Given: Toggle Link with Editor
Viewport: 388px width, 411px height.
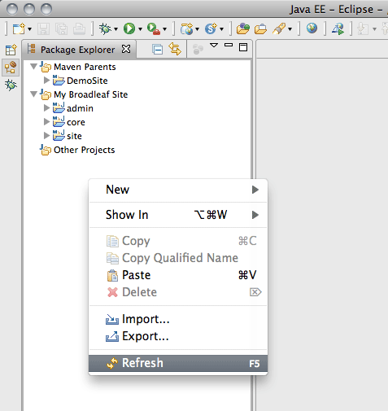Looking at the screenshot, I should click(x=175, y=49).
